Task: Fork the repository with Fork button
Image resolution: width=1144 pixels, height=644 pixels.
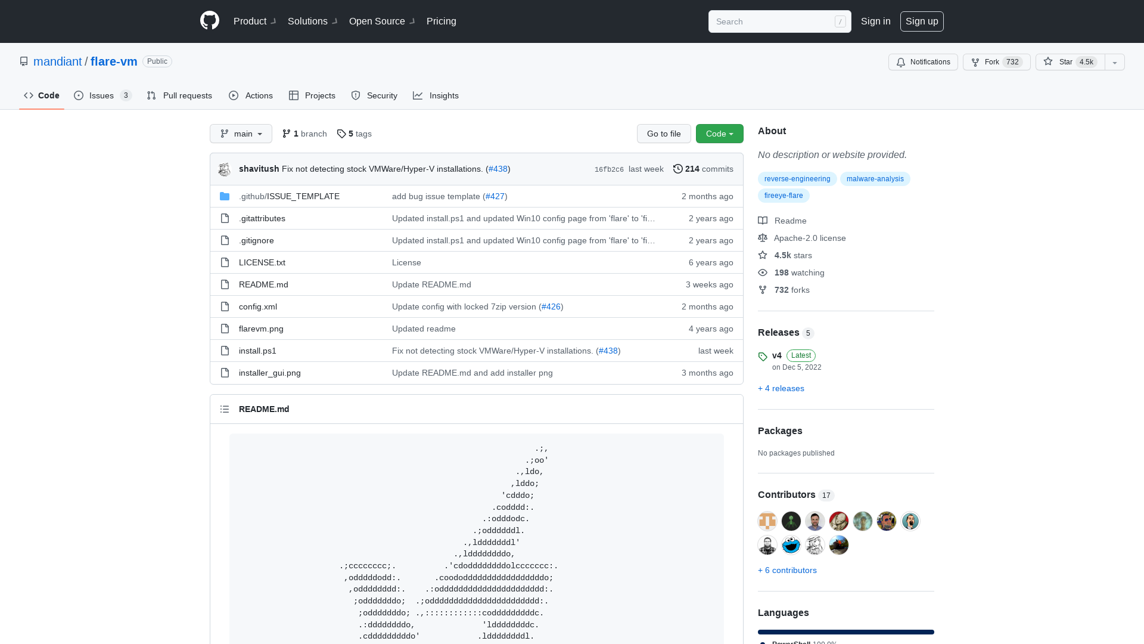Action: tap(996, 62)
